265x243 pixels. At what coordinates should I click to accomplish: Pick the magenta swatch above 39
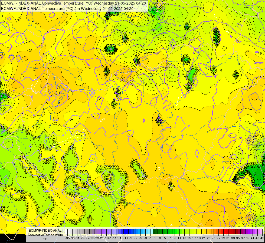click(247, 232)
